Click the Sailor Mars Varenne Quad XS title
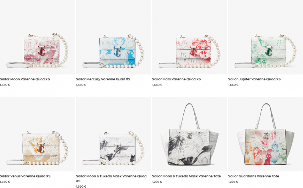The height and width of the screenshot is (188, 303). (x=176, y=79)
